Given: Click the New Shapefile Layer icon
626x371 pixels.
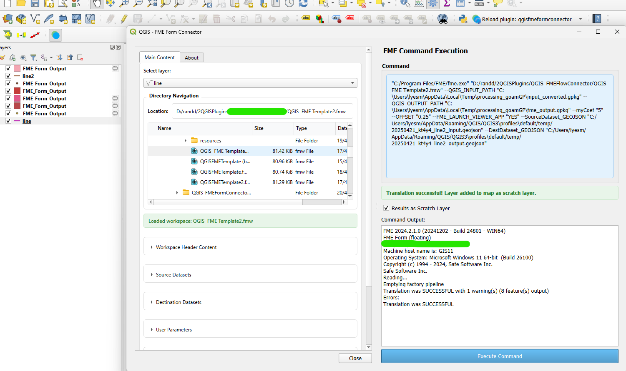Looking at the screenshot, I should (x=35, y=19).
